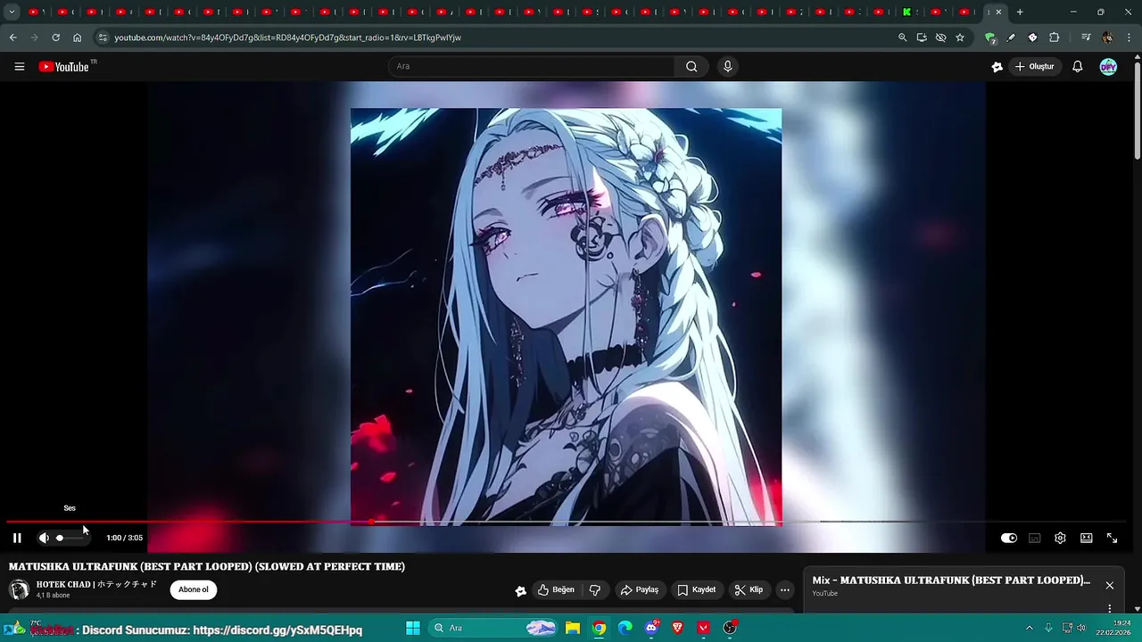Click the page vertical scrollbar

pos(1137,111)
